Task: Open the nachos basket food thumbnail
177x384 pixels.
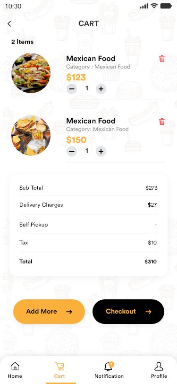Action: click(31, 135)
